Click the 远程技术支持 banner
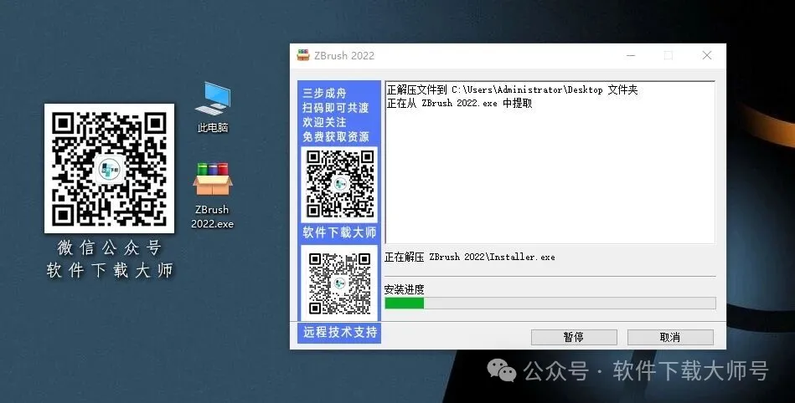This screenshot has width=795, height=403. 340,333
